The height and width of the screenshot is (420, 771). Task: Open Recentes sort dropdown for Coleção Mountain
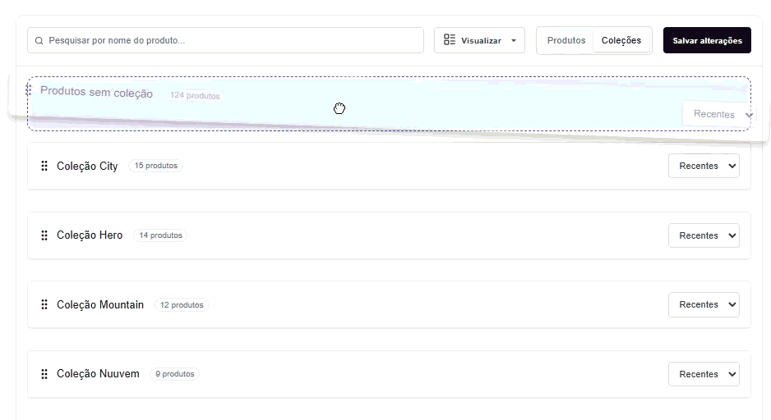pyautogui.click(x=704, y=304)
